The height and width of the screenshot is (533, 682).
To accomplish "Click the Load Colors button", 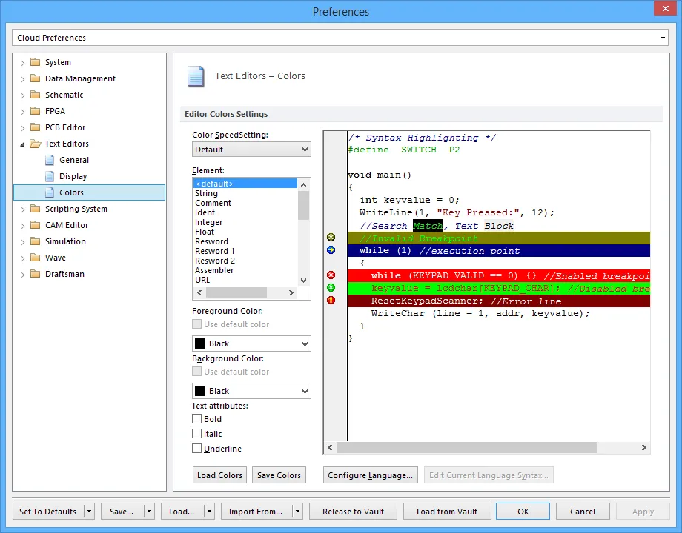I will [219, 475].
